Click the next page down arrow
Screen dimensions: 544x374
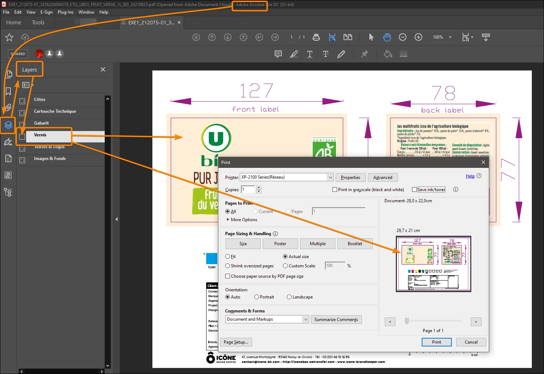228,37
